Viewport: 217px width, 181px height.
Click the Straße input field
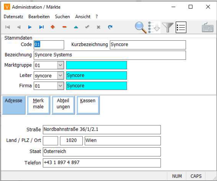(x=101, y=129)
